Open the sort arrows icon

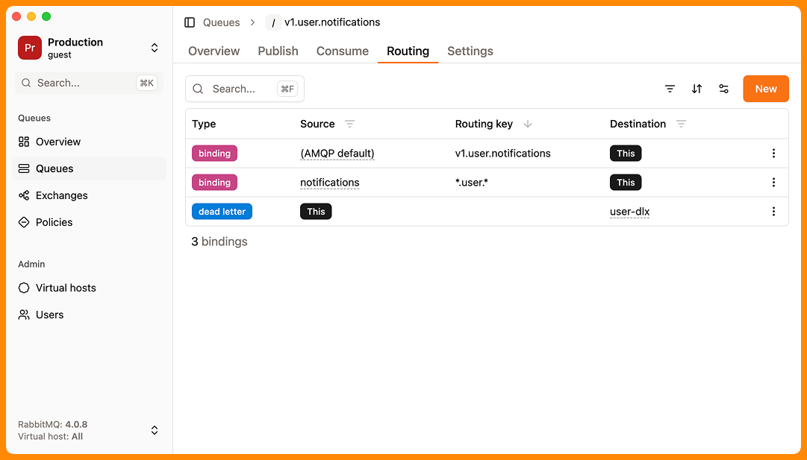pos(697,89)
